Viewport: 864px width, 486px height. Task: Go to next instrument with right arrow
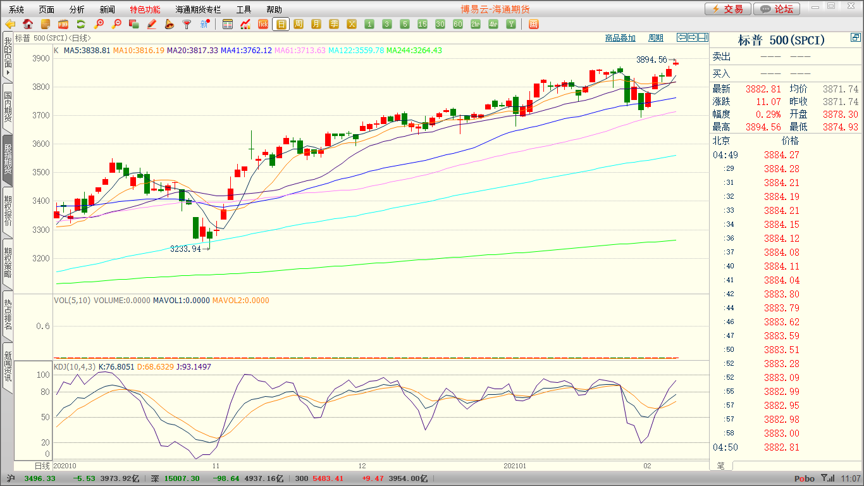(693, 37)
